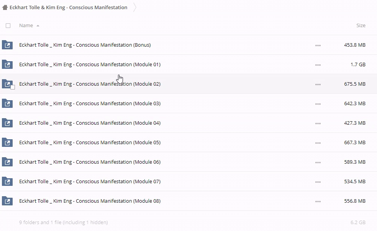Open the Module 01 folder link
The height and width of the screenshot is (231, 377).
[x=90, y=64]
